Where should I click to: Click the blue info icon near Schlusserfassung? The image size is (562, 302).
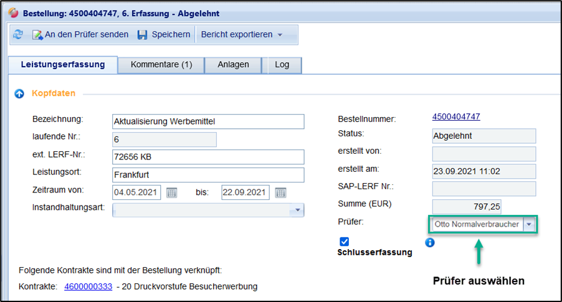pyautogui.click(x=429, y=242)
